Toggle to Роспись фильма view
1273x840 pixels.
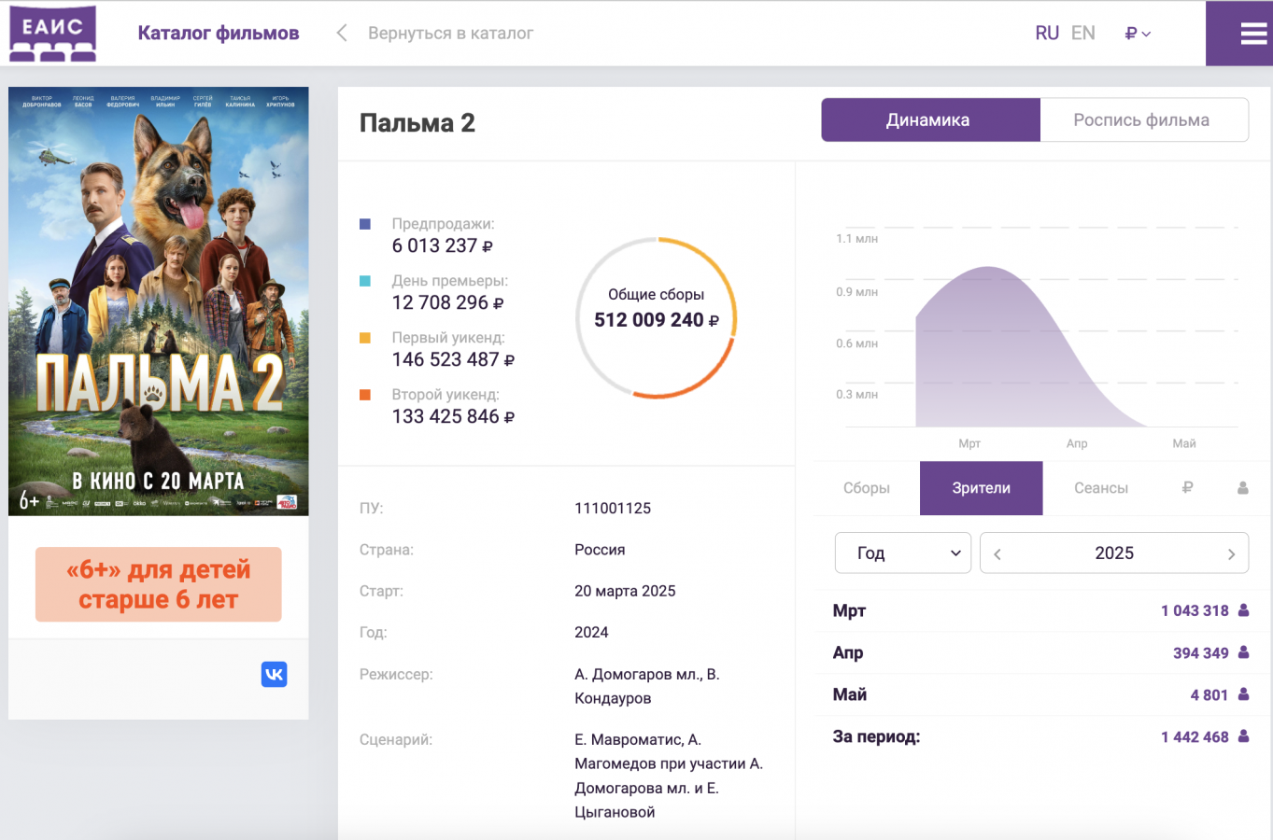click(1141, 120)
